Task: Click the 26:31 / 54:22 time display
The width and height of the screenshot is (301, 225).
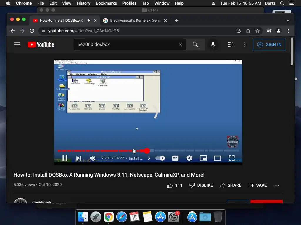Action: 113,158
